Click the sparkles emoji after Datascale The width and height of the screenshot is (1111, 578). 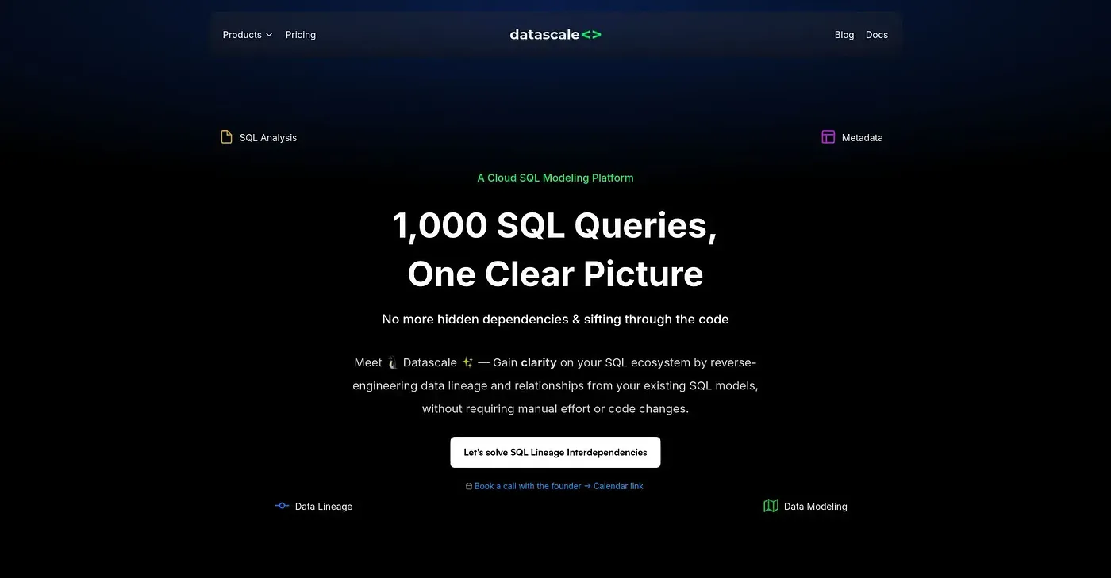coord(467,362)
